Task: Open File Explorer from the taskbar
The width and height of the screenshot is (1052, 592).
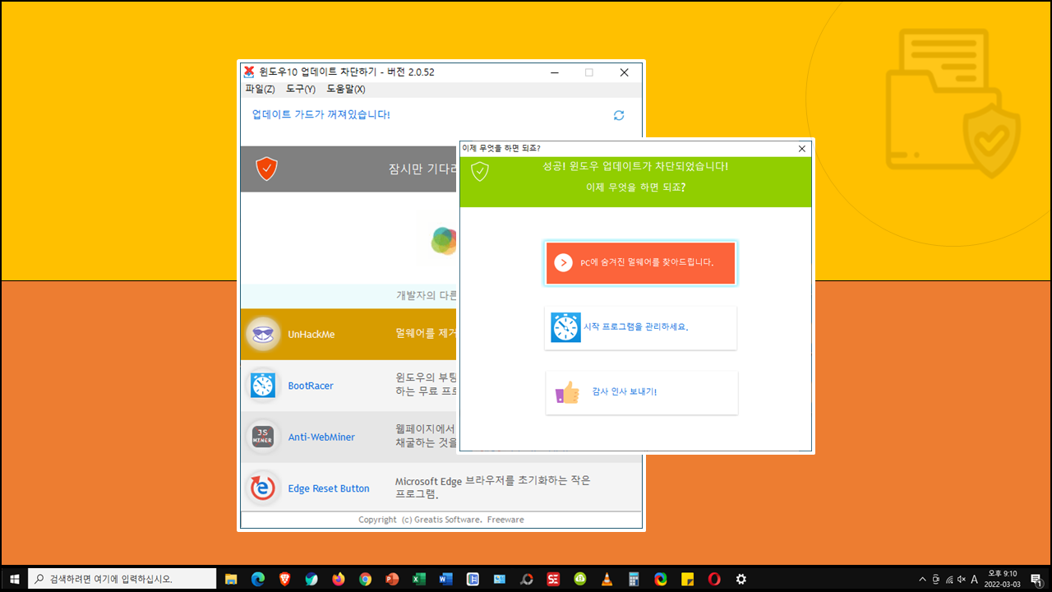Action: (x=231, y=579)
